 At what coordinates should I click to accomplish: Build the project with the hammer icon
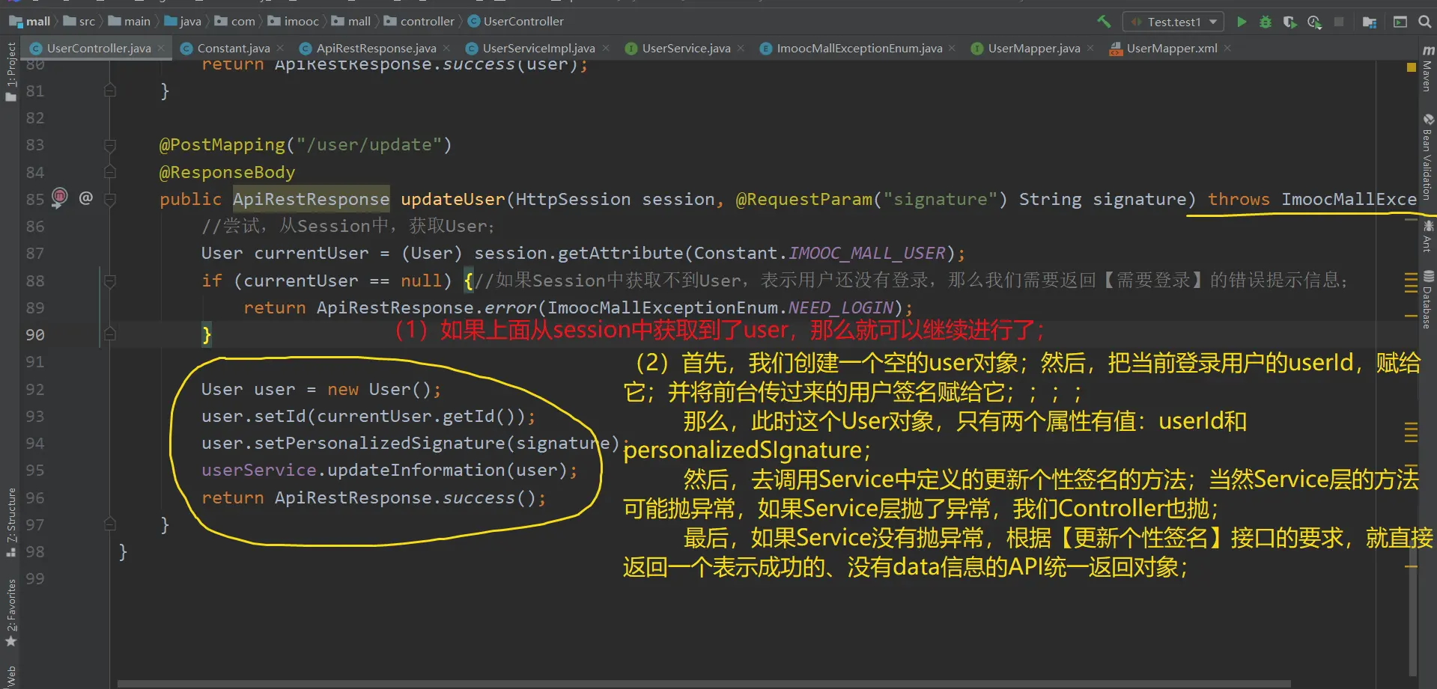tap(1104, 22)
